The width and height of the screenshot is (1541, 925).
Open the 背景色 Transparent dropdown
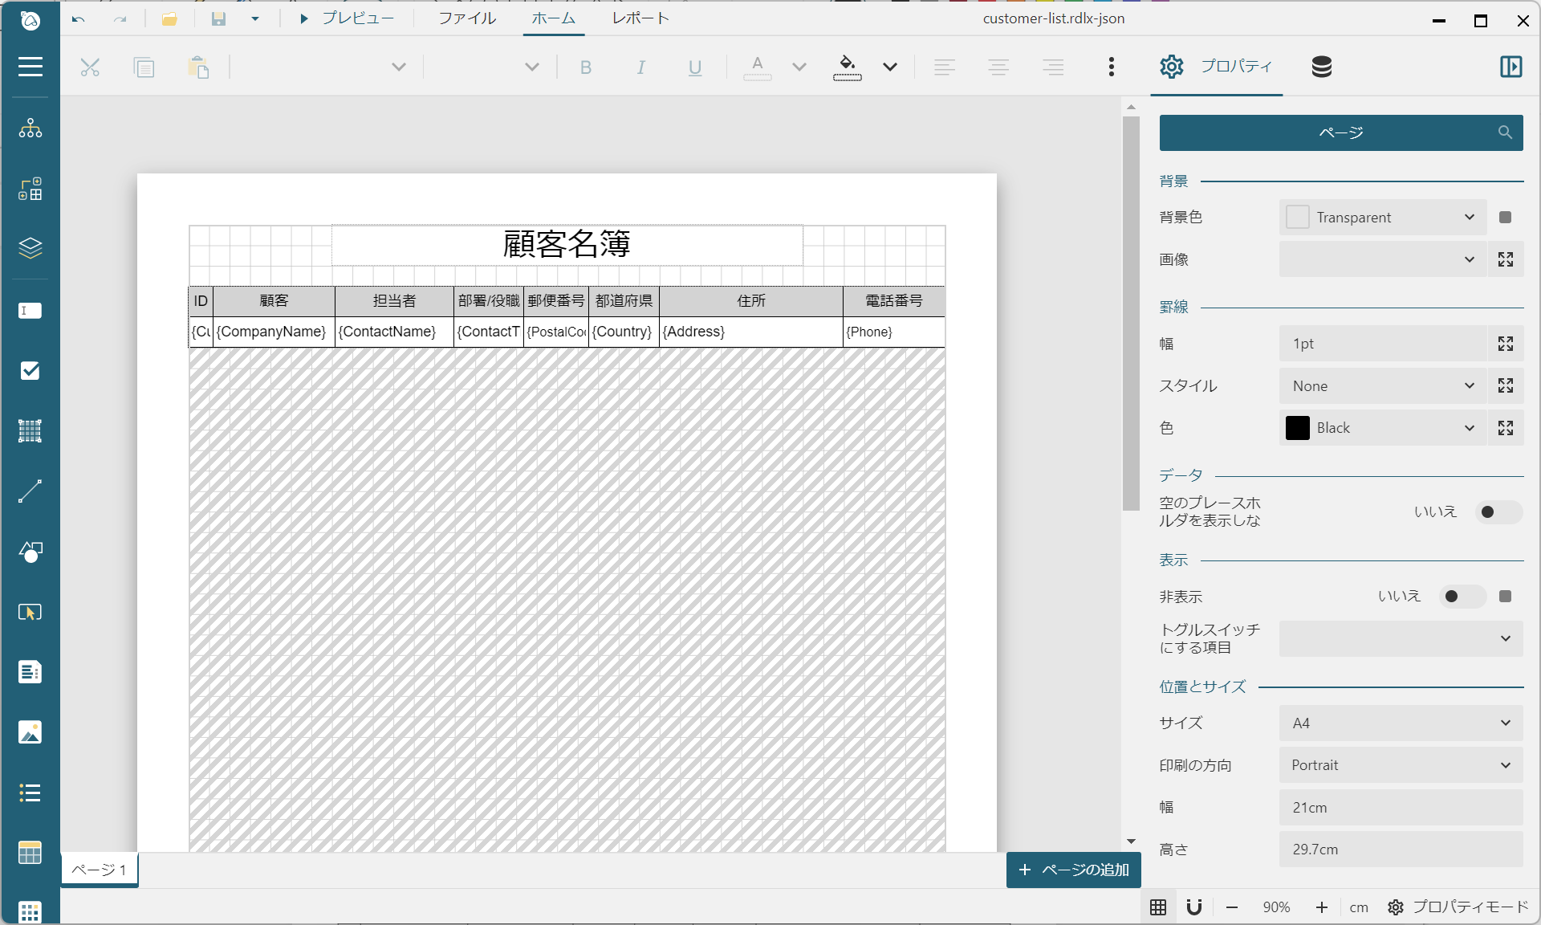(1383, 218)
